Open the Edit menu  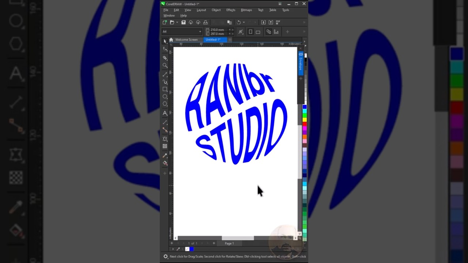[x=176, y=10]
